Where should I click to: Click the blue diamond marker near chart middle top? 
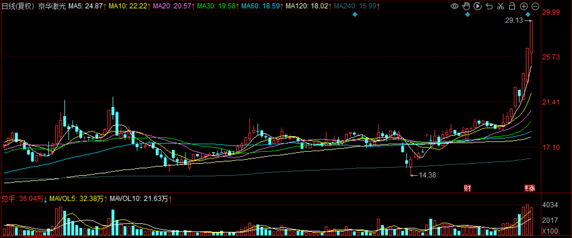(355, 15)
